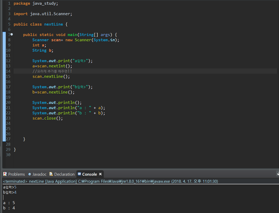Click the 'scan.close();' statement
This screenshot has height=213, width=279.
click(47, 118)
